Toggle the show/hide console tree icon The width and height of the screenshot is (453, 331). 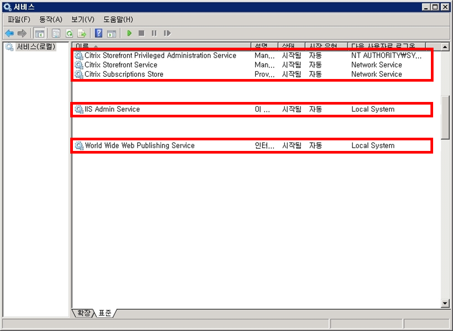click(39, 34)
